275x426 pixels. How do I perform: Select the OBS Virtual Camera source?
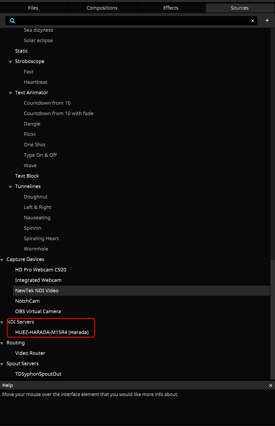[x=38, y=311]
